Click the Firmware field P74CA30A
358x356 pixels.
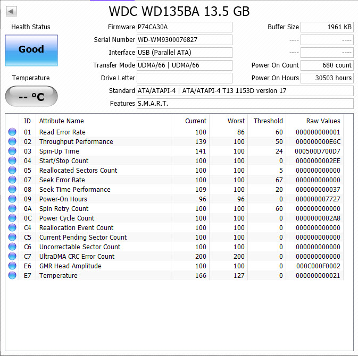(185, 27)
